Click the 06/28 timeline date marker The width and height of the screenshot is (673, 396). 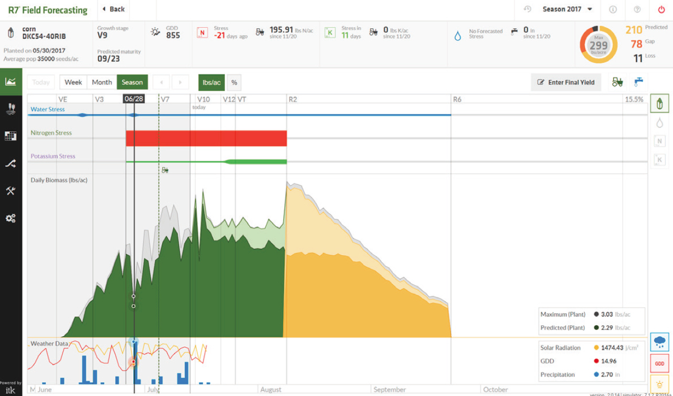pyautogui.click(x=134, y=98)
